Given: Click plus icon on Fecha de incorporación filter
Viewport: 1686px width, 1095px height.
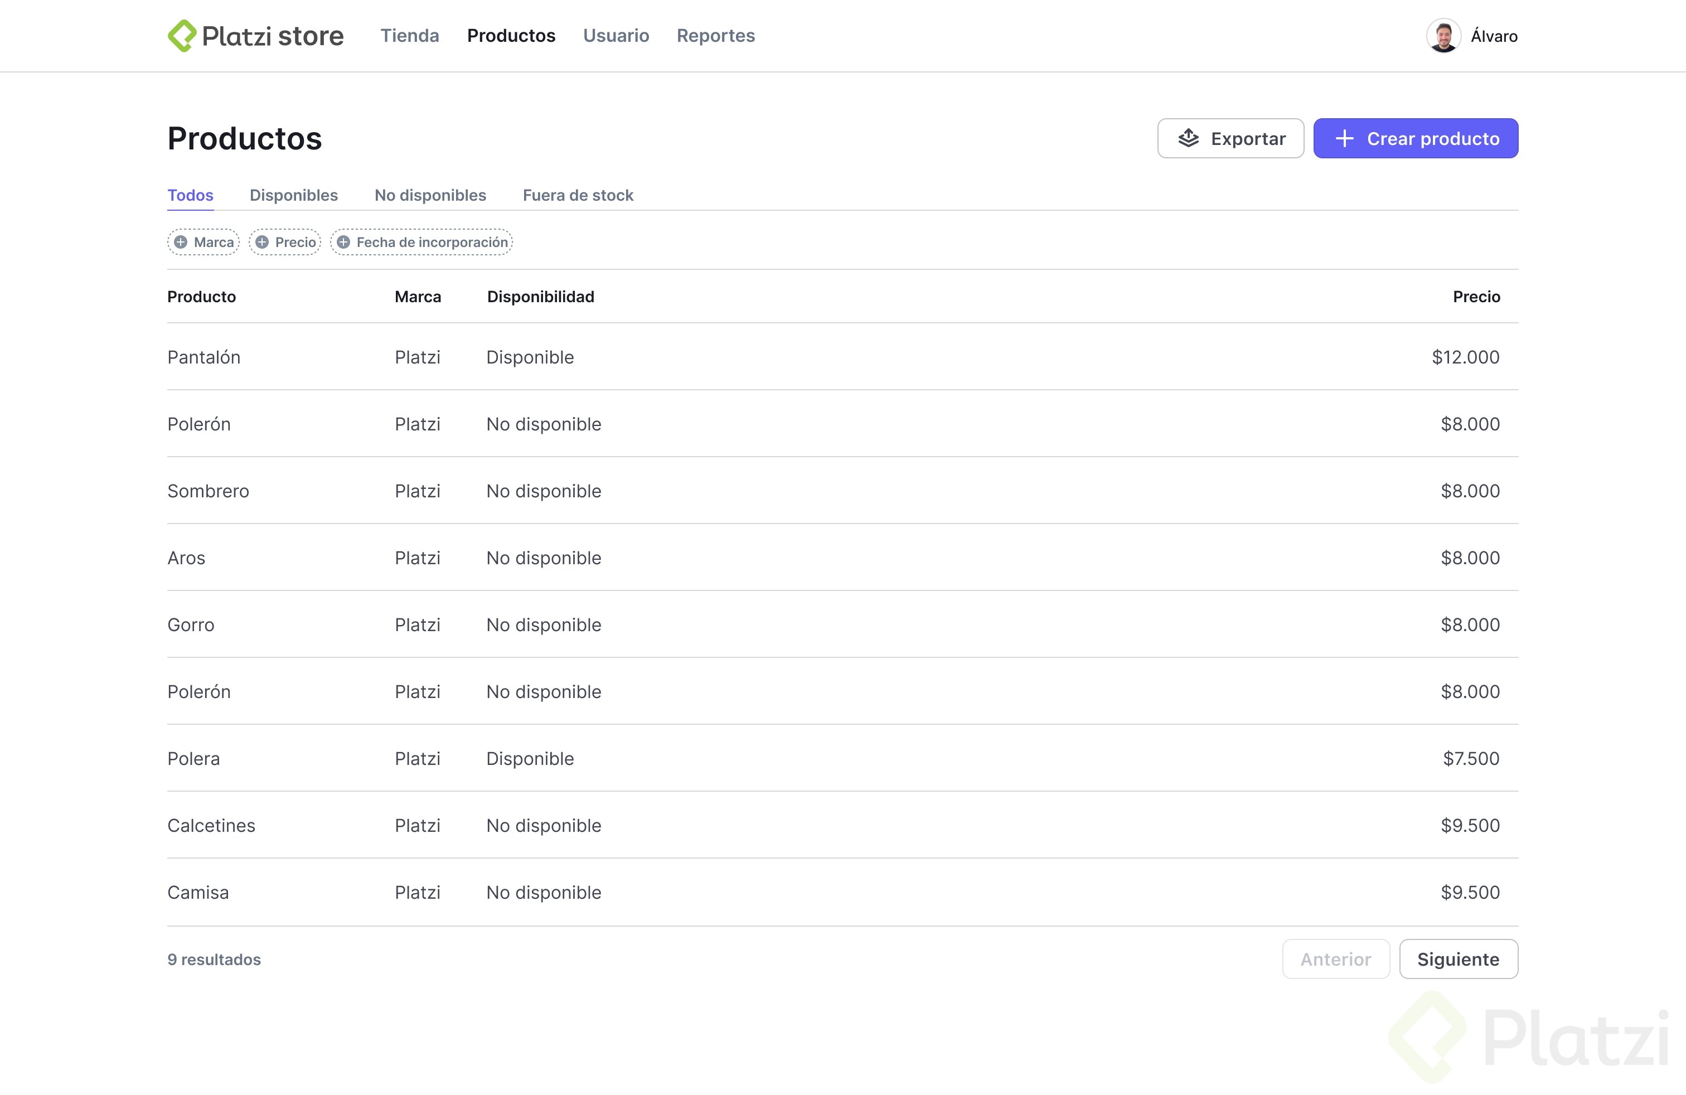Looking at the screenshot, I should (343, 242).
